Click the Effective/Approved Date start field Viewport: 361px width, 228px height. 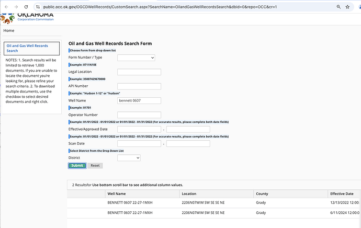pos(139,129)
